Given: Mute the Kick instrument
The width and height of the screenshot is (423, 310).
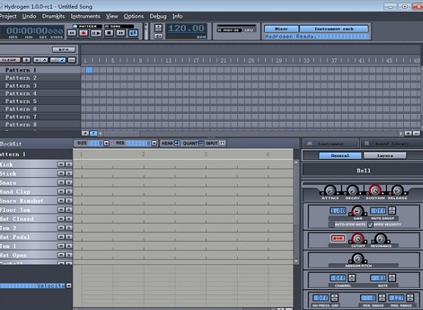Looking at the screenshot, I should tap(61, 164).
